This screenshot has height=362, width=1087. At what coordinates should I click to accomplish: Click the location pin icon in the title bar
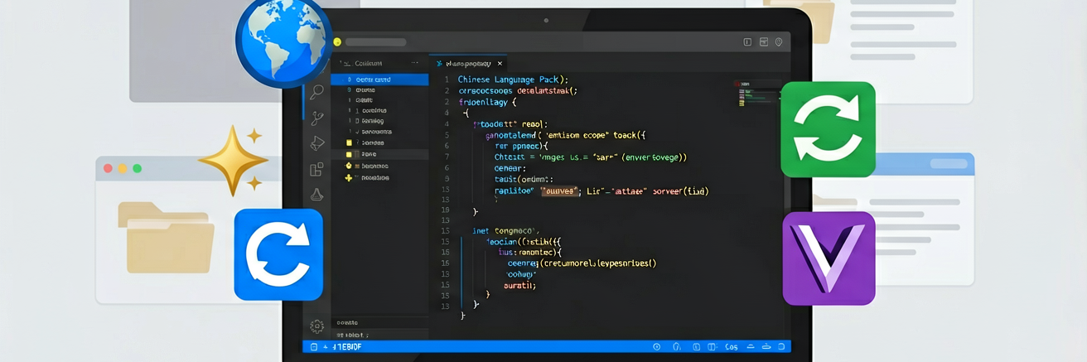pos(779,42)
